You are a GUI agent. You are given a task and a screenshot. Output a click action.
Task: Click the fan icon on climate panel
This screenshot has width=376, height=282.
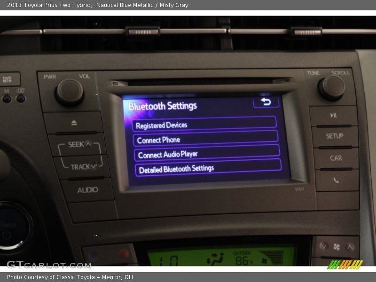click(337, 247)
